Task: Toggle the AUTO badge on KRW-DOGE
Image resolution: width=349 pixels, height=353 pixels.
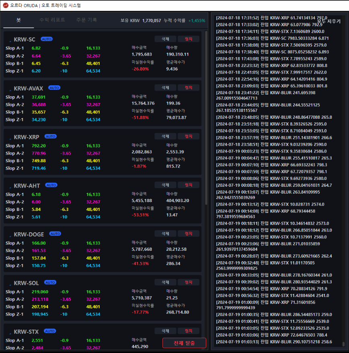Action: 55,234
